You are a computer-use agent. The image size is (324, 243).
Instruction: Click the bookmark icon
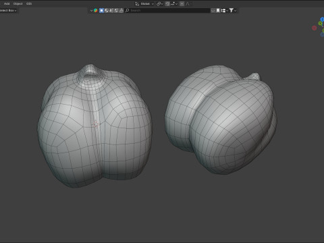(218, 10)
